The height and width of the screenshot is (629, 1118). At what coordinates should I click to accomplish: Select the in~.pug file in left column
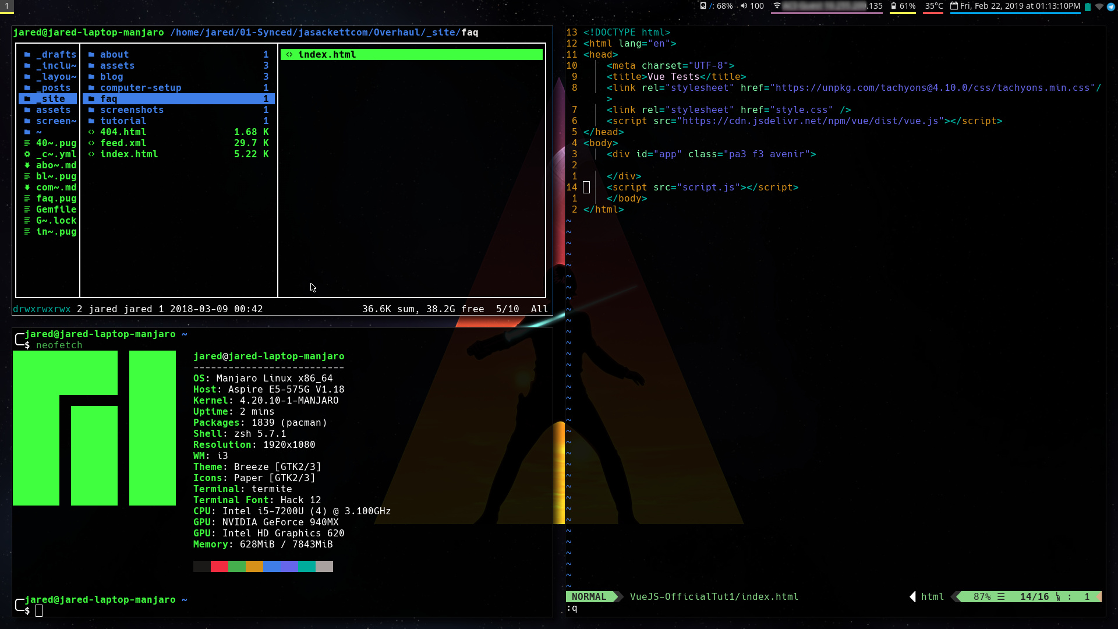(x=48, y=232)
